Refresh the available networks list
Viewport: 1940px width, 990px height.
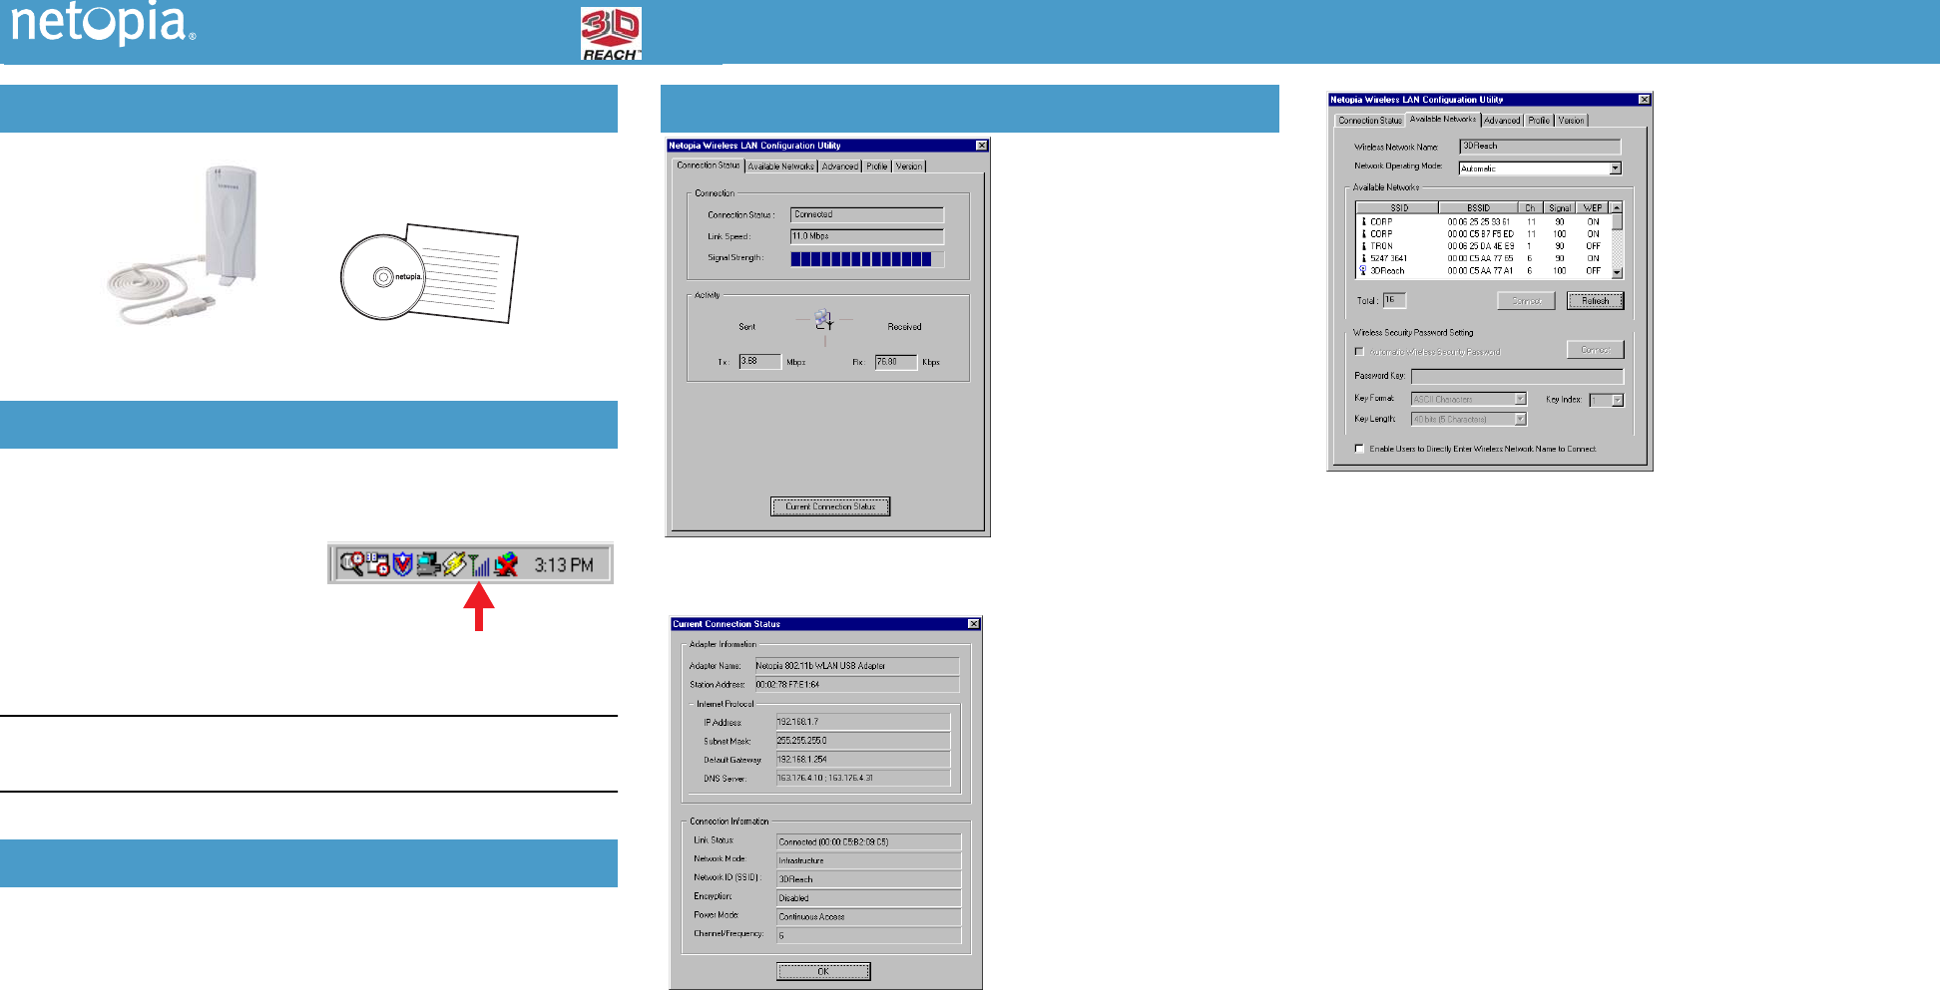(1596, 301)
